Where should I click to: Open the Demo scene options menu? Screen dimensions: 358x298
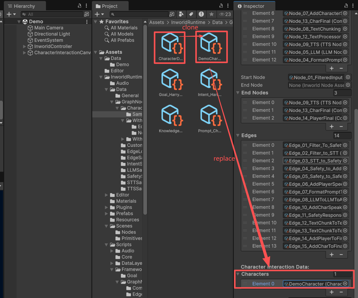click(x=87, y=22)
